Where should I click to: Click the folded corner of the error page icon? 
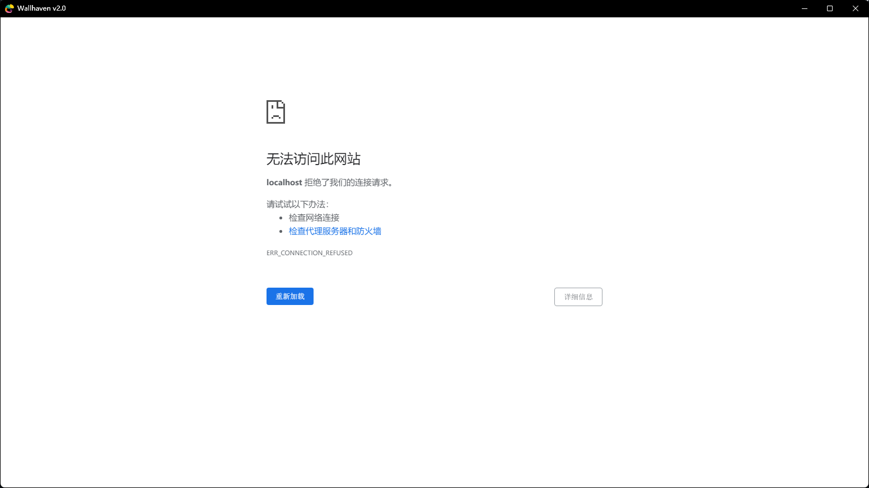pos(282,104)
